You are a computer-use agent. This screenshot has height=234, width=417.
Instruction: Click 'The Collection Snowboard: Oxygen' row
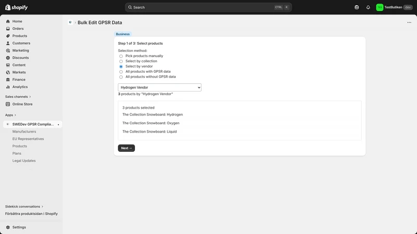point(151,123)
